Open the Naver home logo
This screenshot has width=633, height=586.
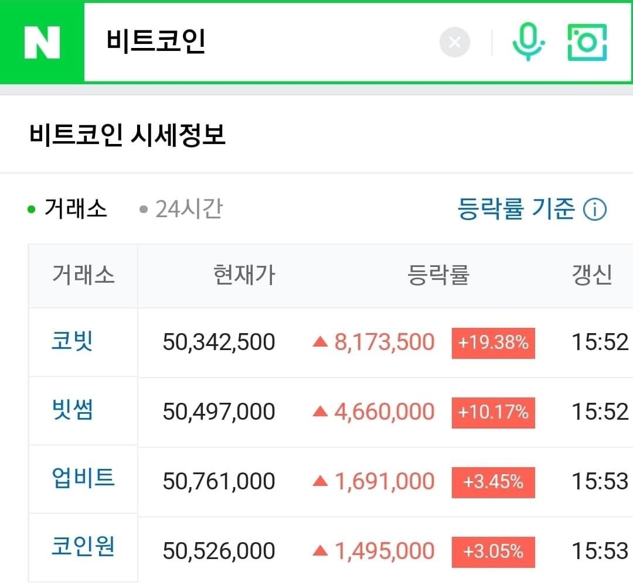pyautogui.click(x=42, y=42)
